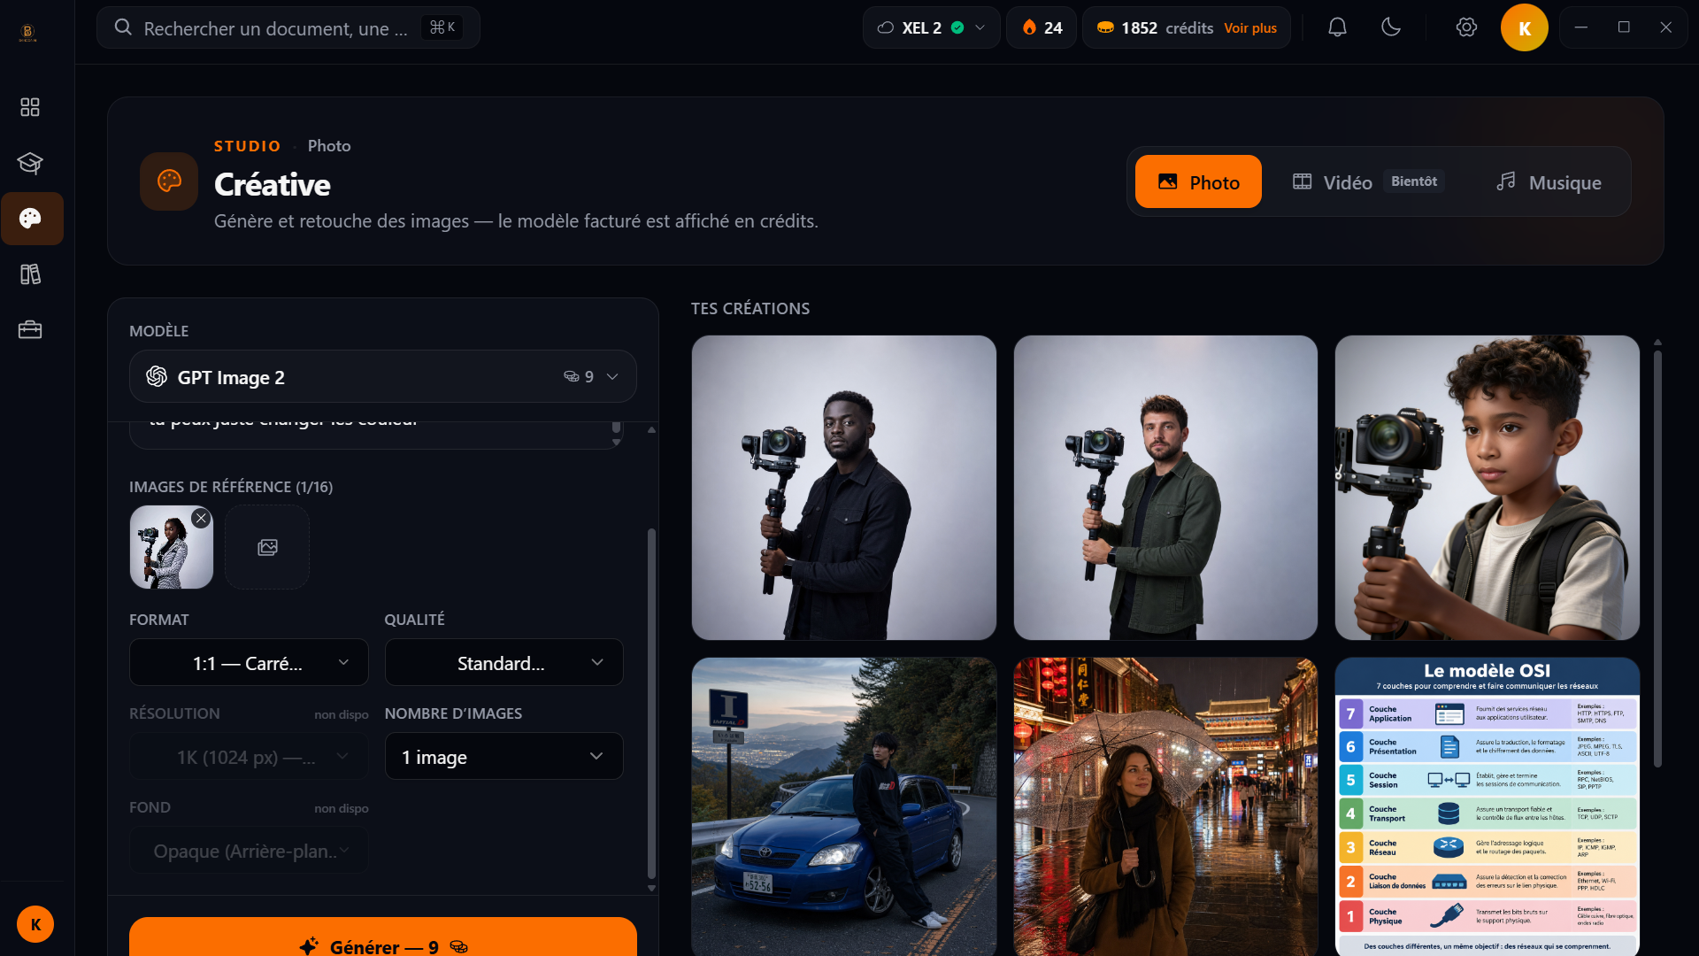
Task: Open the disabled Résolution 1K dropdown
Action: click(249, 756)
